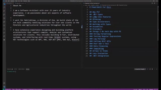Open the Terminal menu
The image size is (161, 90).
coord(25,1)
